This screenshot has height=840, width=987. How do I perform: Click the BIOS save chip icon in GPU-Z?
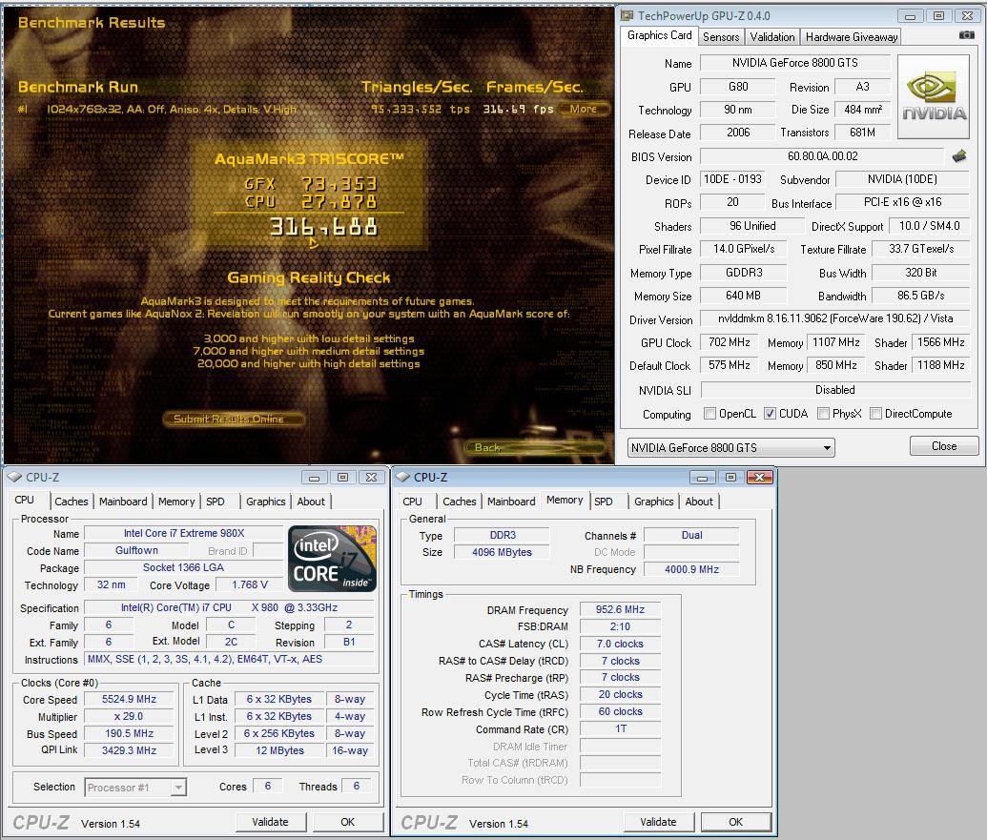[959, 156]
